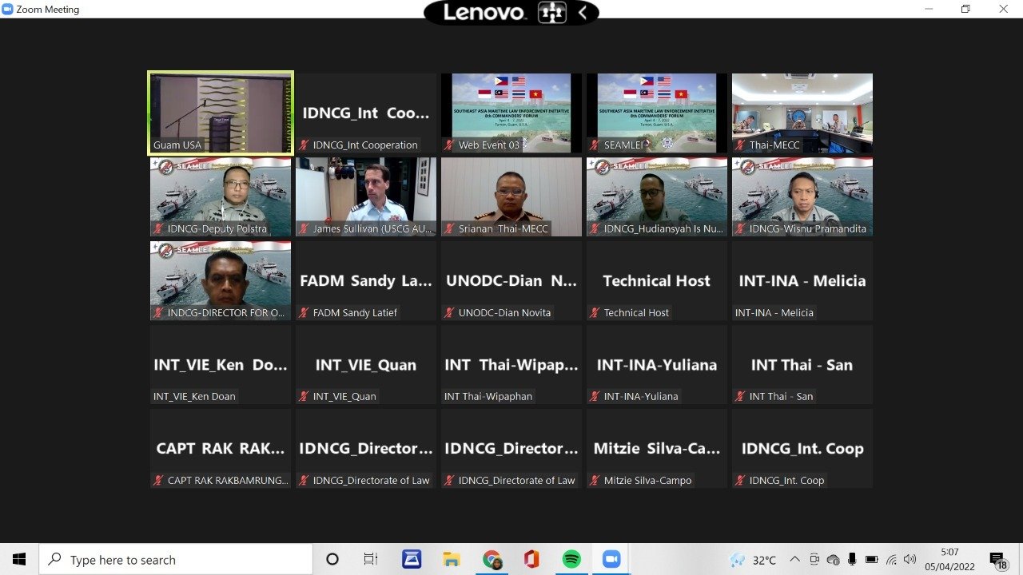Click the clock showing 5:07

[x=949, y=560]
